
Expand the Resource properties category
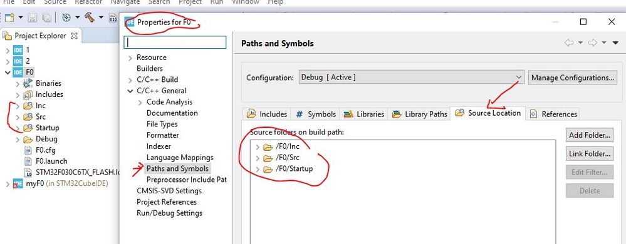130,58
